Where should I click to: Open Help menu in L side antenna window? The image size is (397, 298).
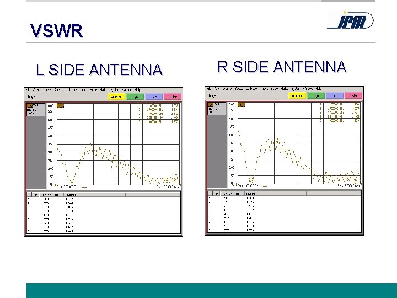coord(137,90)
